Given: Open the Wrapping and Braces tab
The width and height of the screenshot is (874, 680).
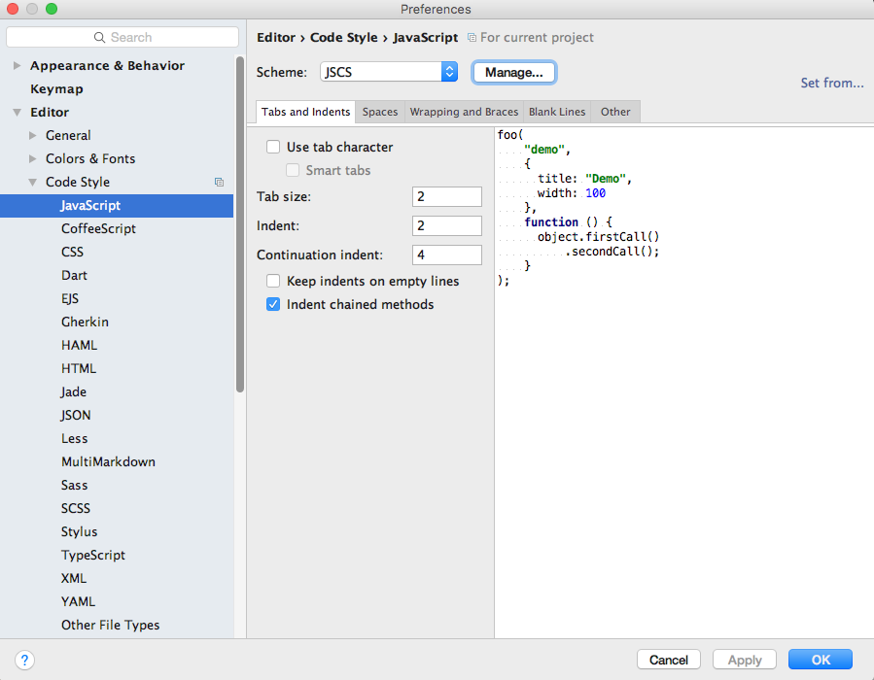Looking at the screenshot, I should [464, 112].
